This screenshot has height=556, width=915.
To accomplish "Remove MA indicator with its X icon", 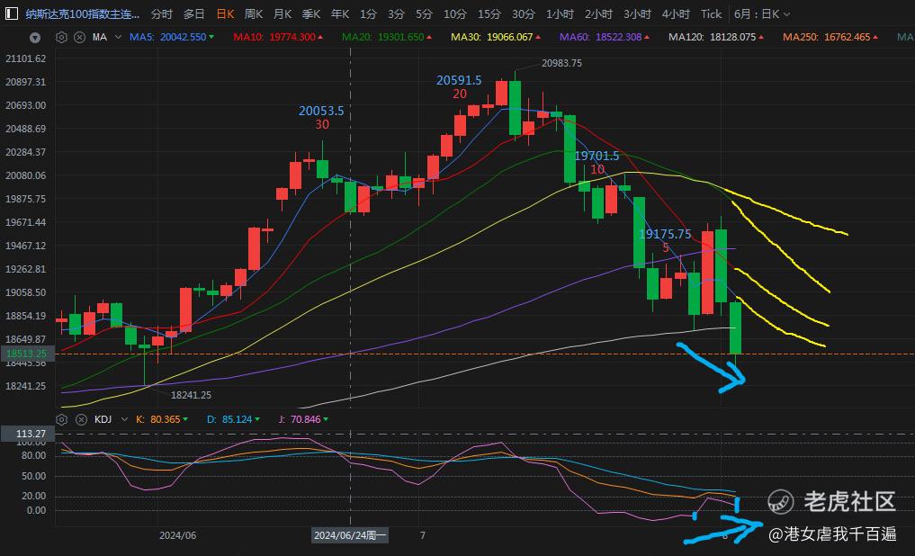I will coord(79,38).
